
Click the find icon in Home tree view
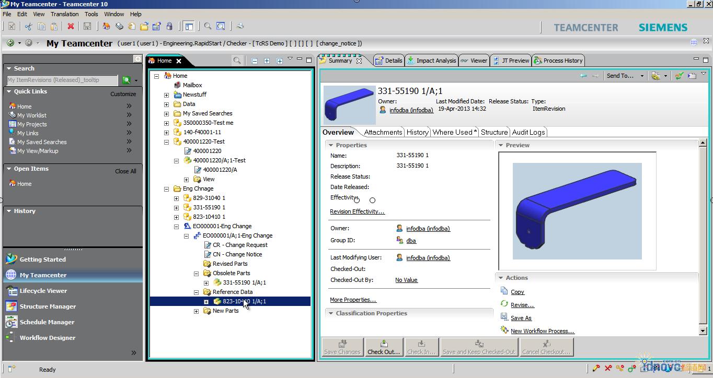(x=237, y=61)
